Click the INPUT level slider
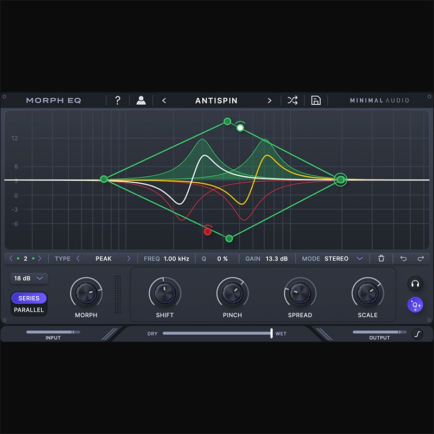Screen dimensions: 434x434 point(53,332)
